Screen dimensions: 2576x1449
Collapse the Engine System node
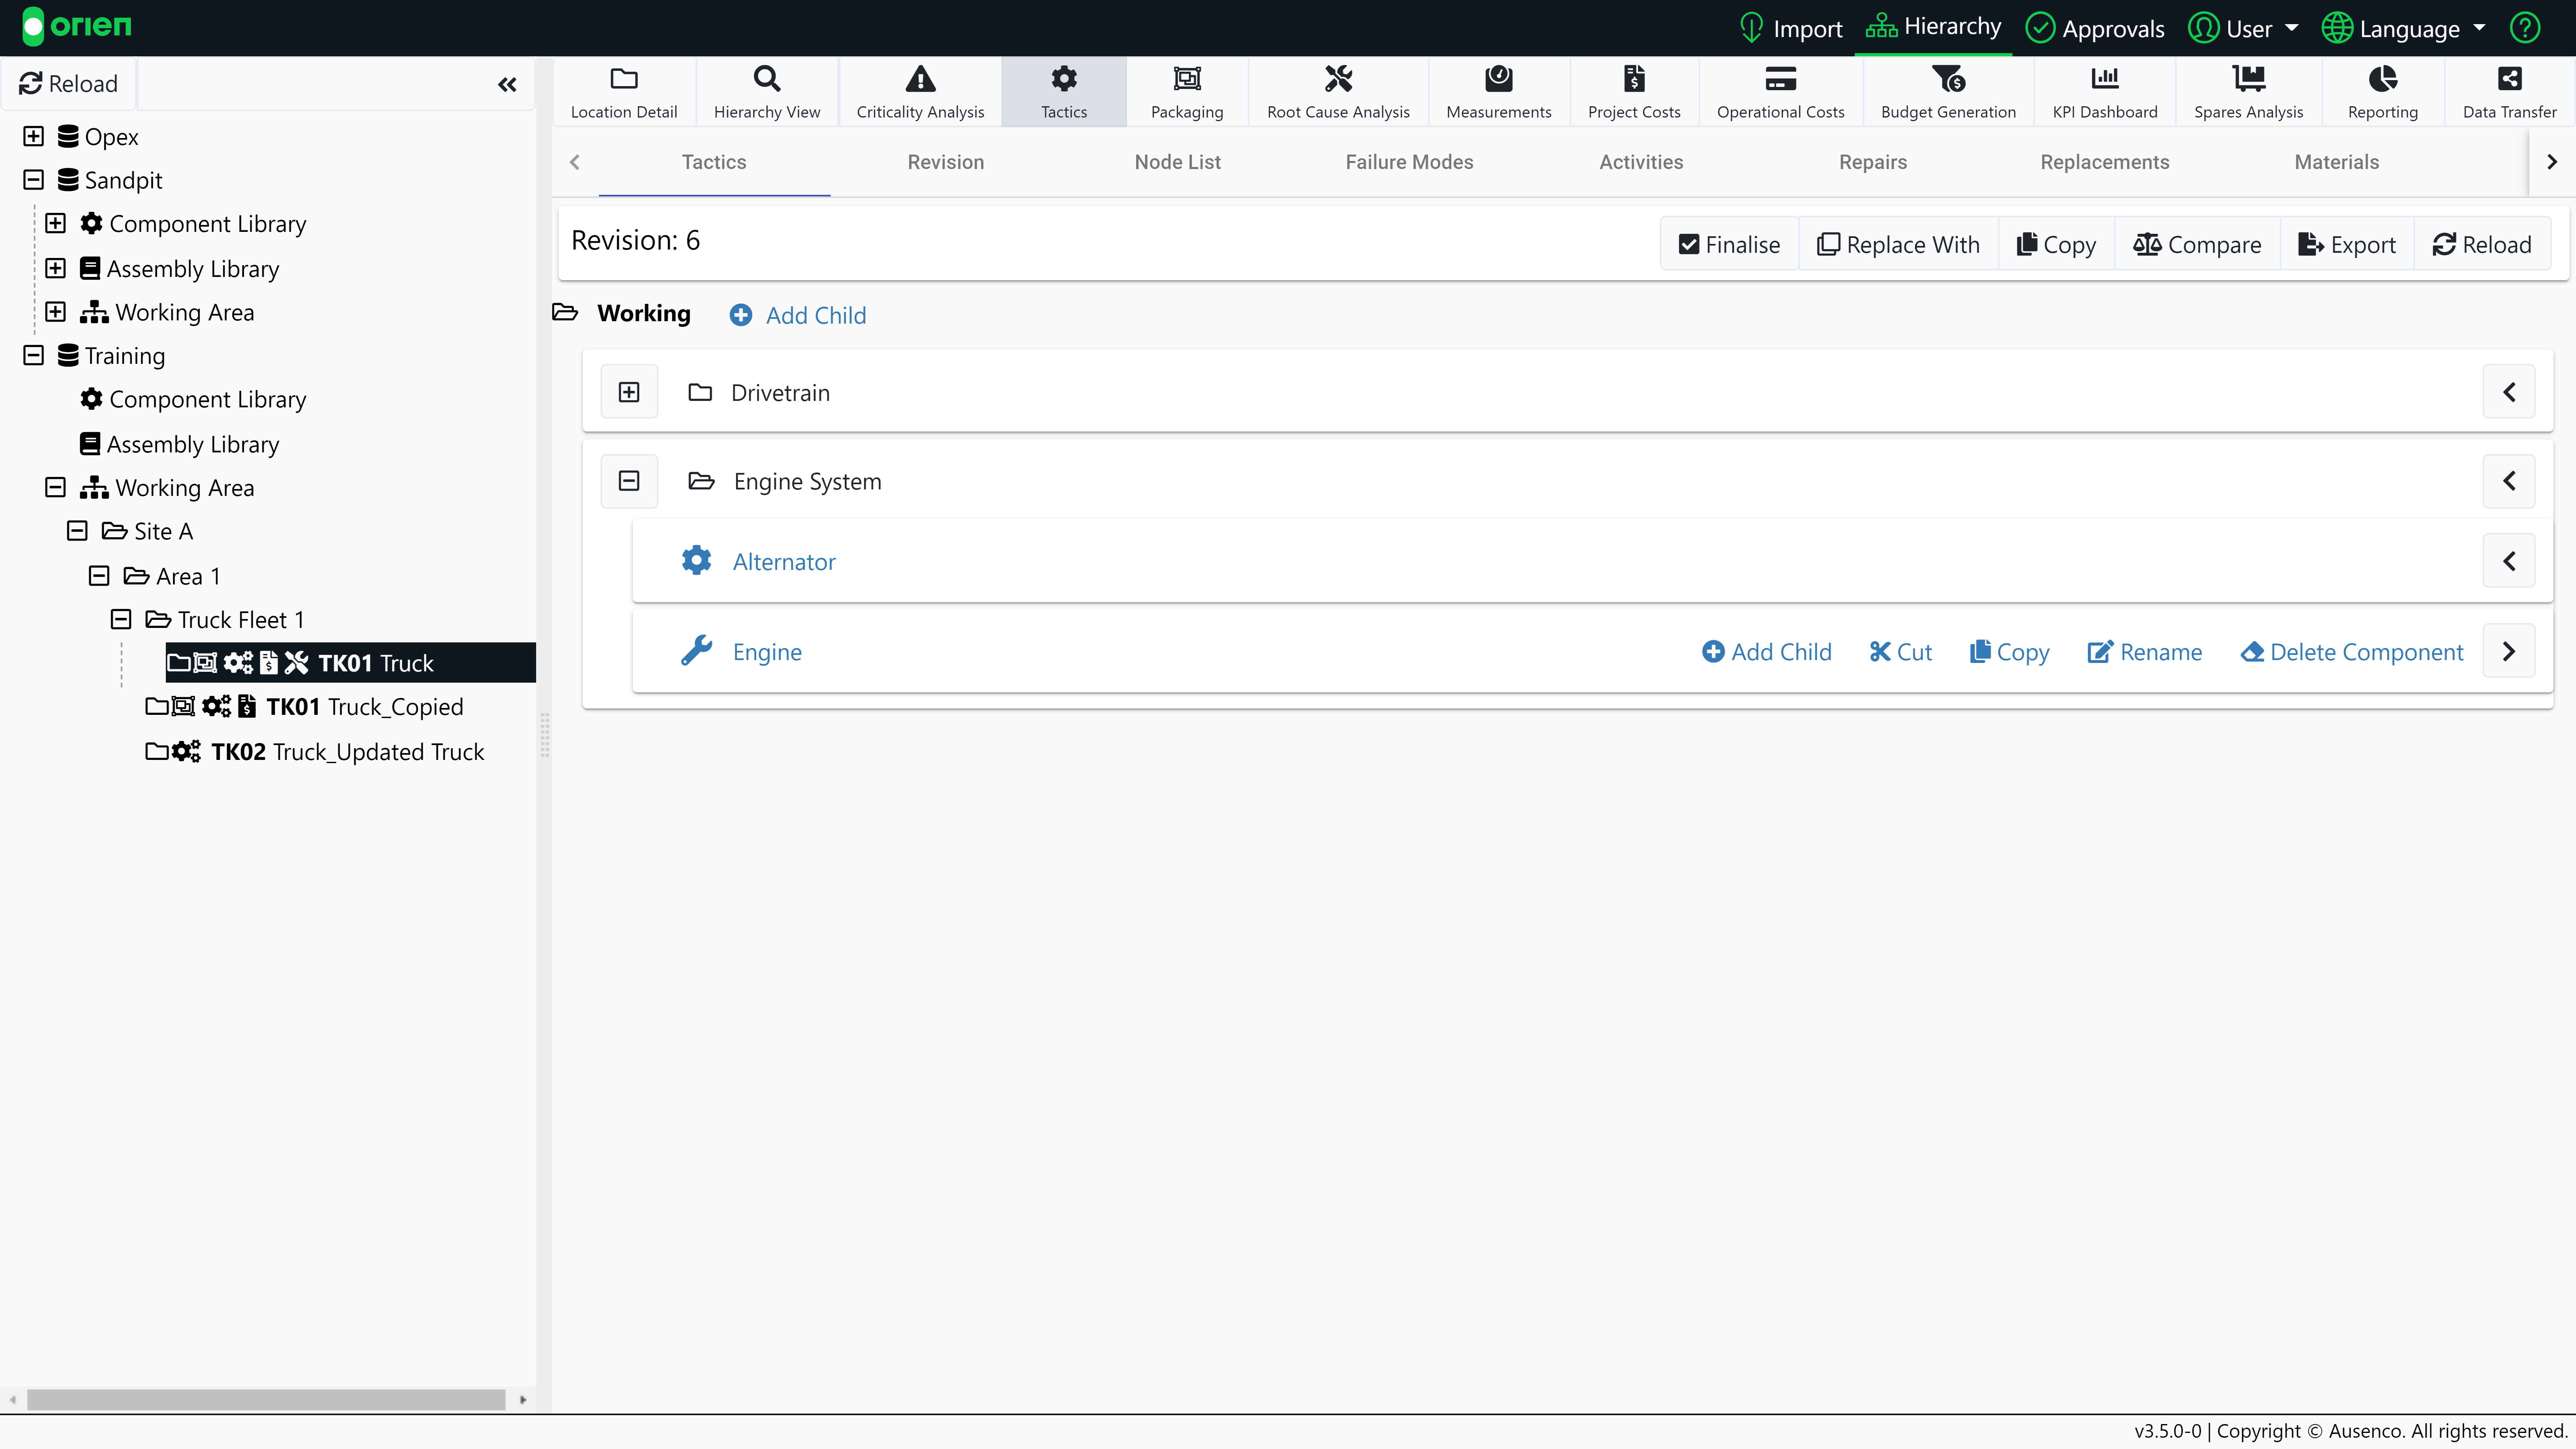(x=629, y=481)
